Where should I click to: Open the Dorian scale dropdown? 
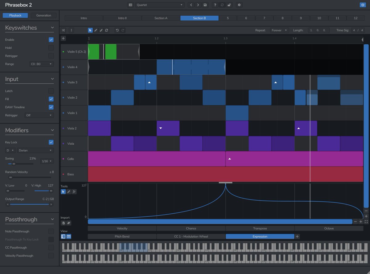35,150
